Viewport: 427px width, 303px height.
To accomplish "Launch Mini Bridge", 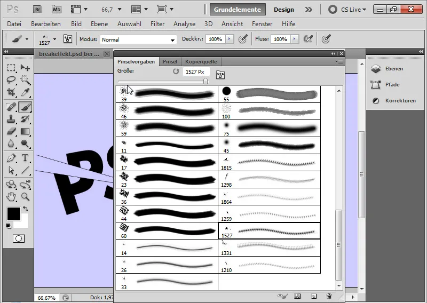I will point(57,10).
